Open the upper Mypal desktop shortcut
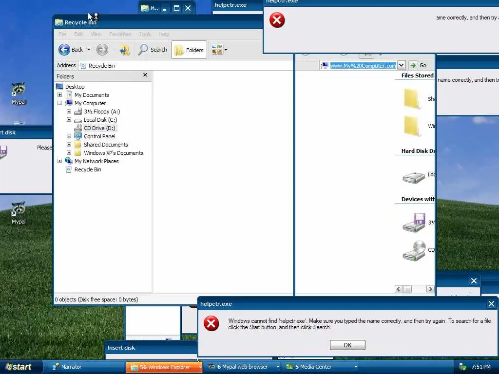499x374 pixels. [19, 93]
